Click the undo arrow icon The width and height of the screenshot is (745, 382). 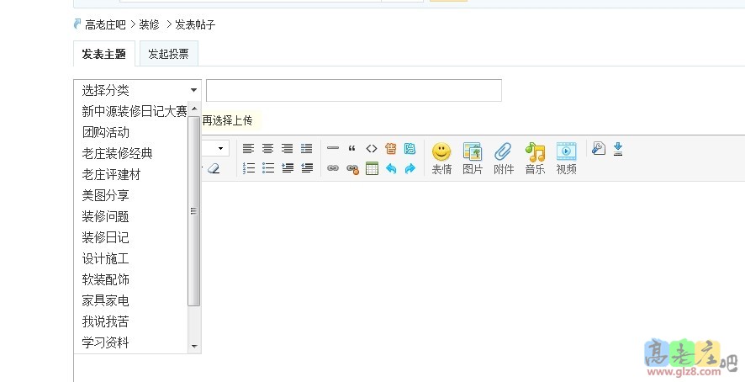(x=391, y=168)
